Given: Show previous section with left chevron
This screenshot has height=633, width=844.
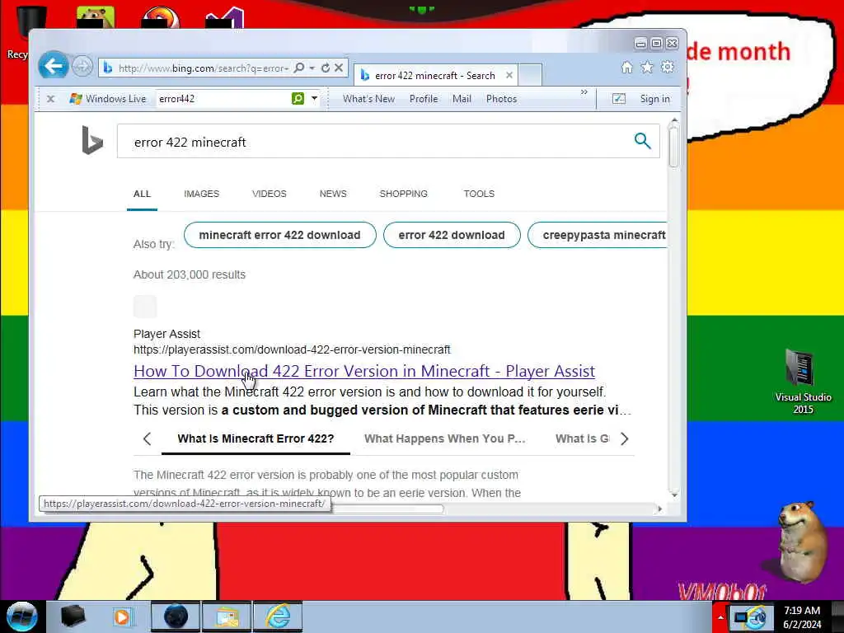Looking at the screenshot, I should pyautogui.click(x=147, y=438).
